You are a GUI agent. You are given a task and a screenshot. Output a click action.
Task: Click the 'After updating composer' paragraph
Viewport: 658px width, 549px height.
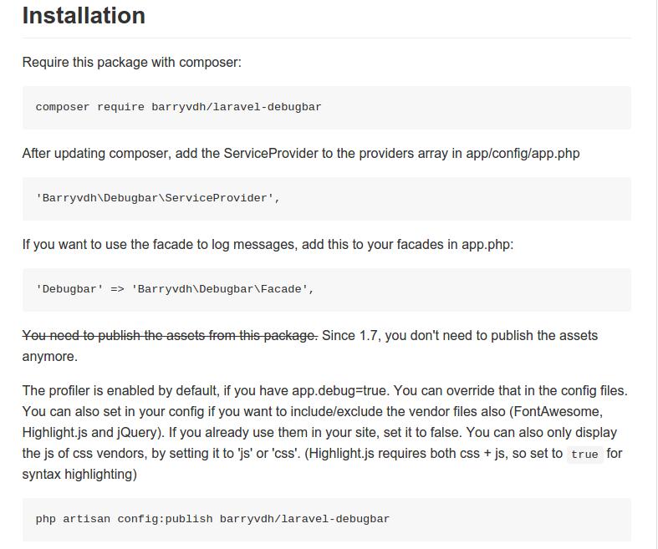(301, 154)
